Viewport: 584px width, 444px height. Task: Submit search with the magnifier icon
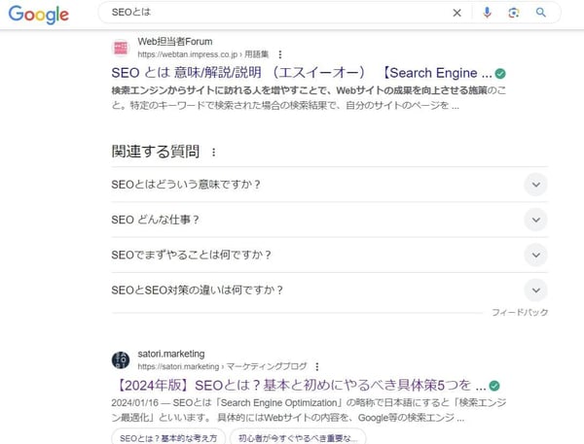(541, 13)
